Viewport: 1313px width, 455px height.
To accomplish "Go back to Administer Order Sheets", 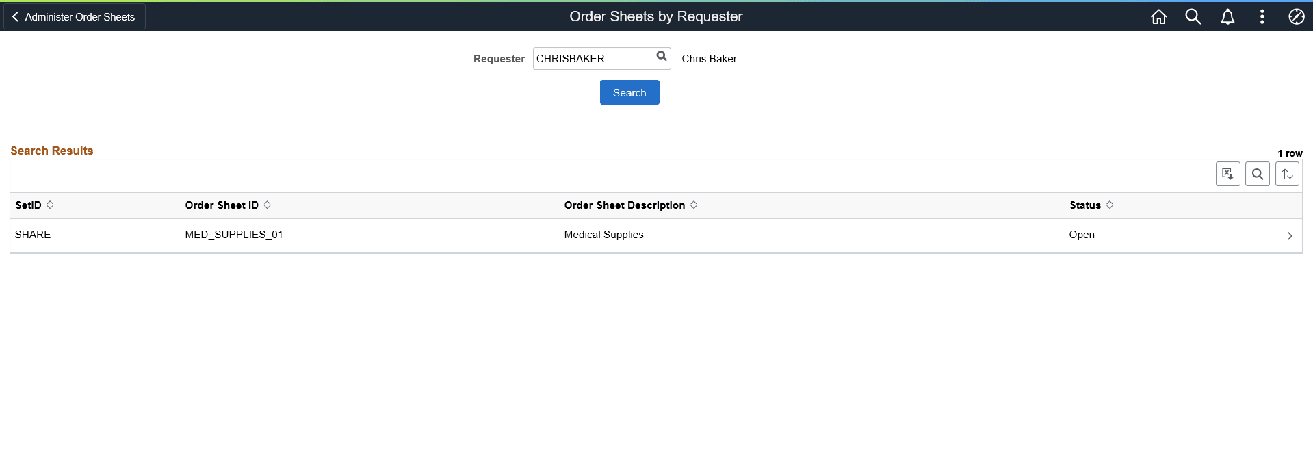I will point(74,16).
